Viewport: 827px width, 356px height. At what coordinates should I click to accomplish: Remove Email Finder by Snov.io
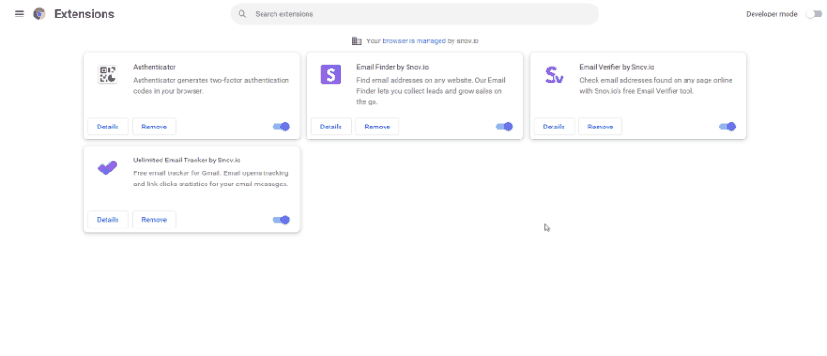click(x=377, y=127)
